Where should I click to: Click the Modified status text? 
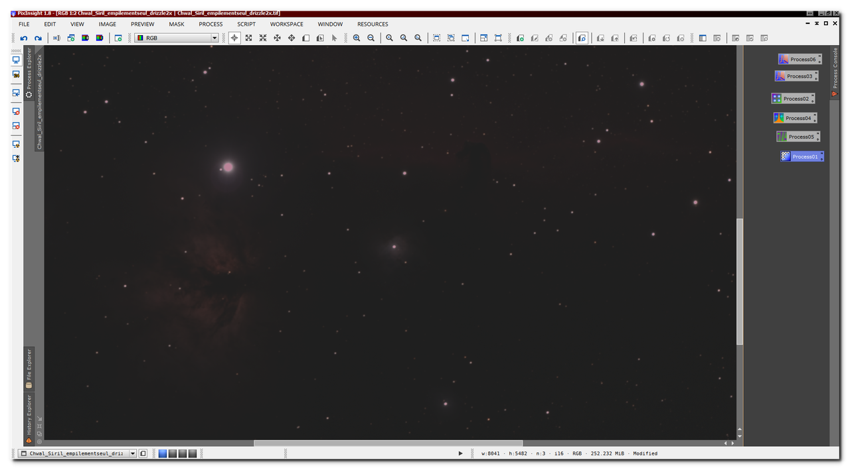tap(645, 453)
